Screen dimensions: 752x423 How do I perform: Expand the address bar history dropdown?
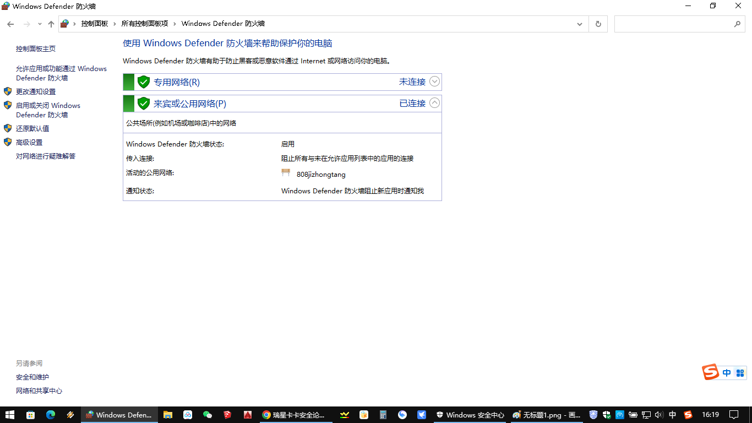click(580, 24)
